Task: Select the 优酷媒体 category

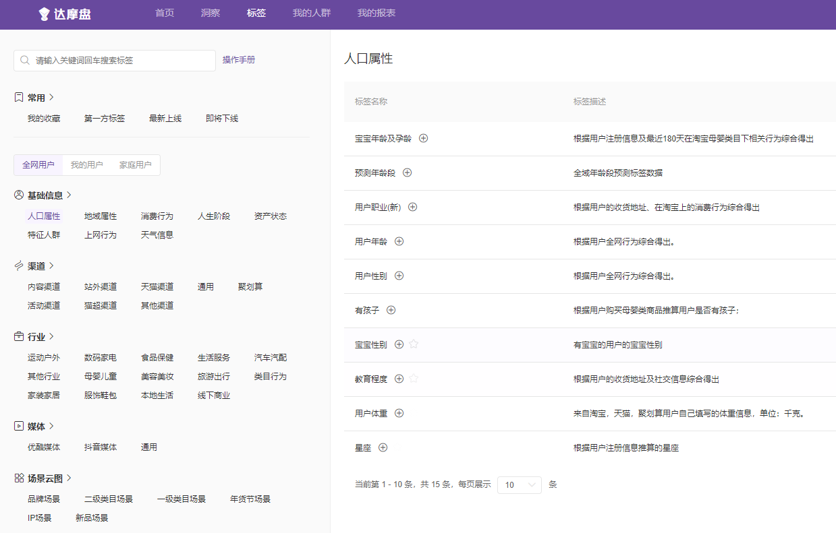Action: 44,447
